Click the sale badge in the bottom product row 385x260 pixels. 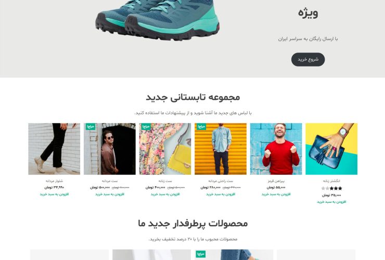201,254
